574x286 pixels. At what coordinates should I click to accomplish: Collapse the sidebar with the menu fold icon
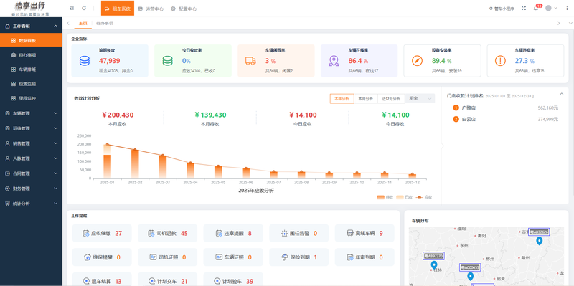(x=72, y=8)
